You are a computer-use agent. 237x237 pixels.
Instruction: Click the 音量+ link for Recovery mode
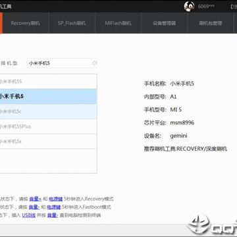[x=36, y=199]
